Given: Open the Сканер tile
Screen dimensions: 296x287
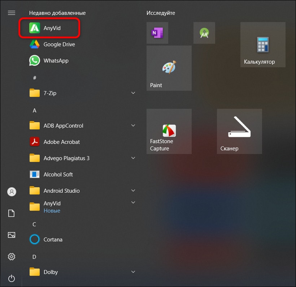Looking at the screenshot, I should point(239,131).
